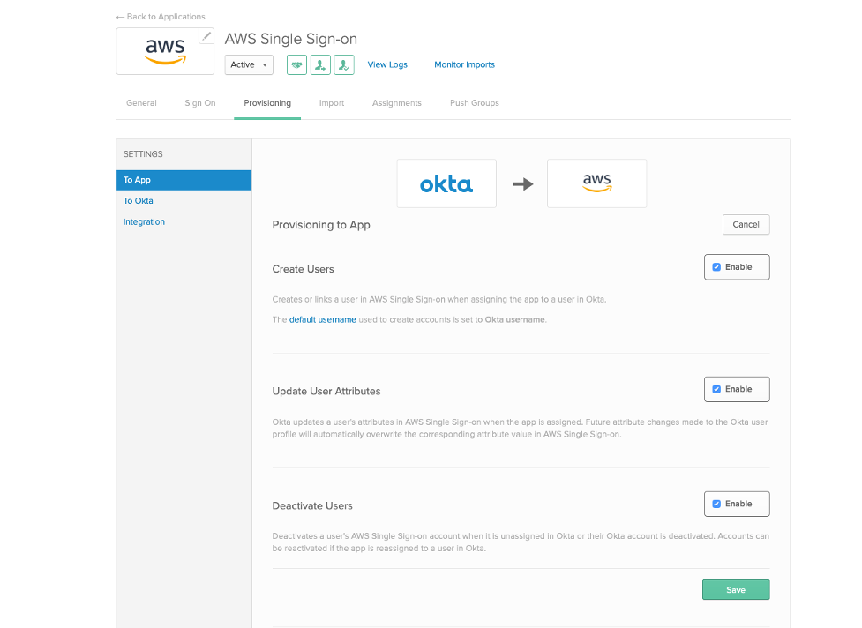
Task: Open the Assignments tab
Action: [x=397, y=102]
